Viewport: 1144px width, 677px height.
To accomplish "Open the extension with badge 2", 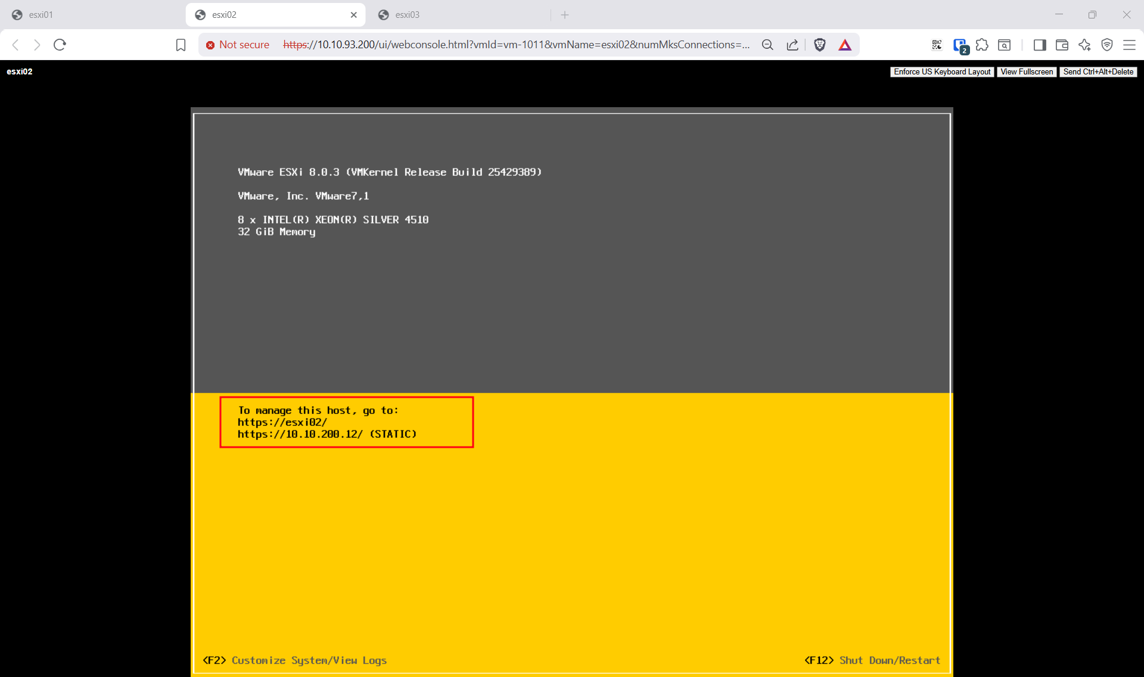I will click(x=960, y=45).
